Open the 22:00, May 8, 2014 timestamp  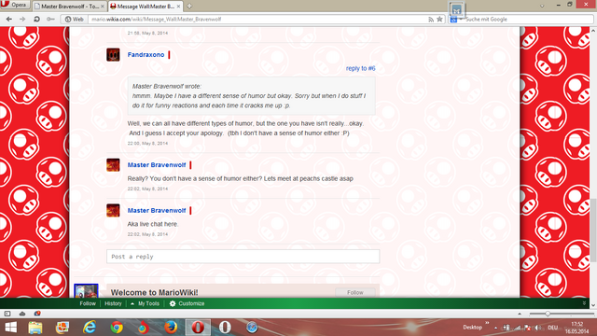click(147, 143)
